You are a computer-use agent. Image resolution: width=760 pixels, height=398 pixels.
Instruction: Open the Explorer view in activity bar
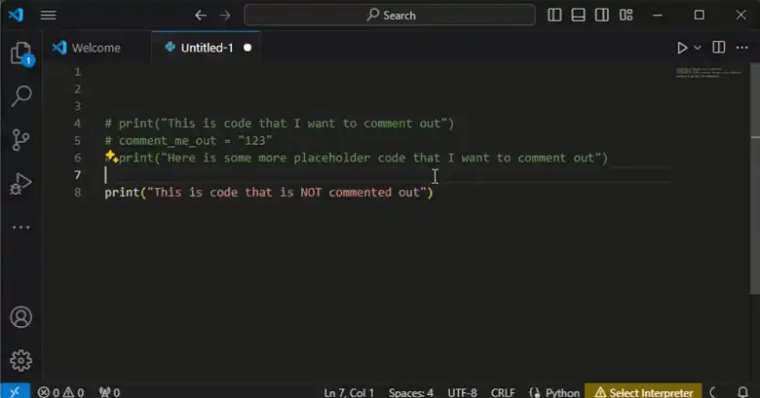[x=20, y=54]
